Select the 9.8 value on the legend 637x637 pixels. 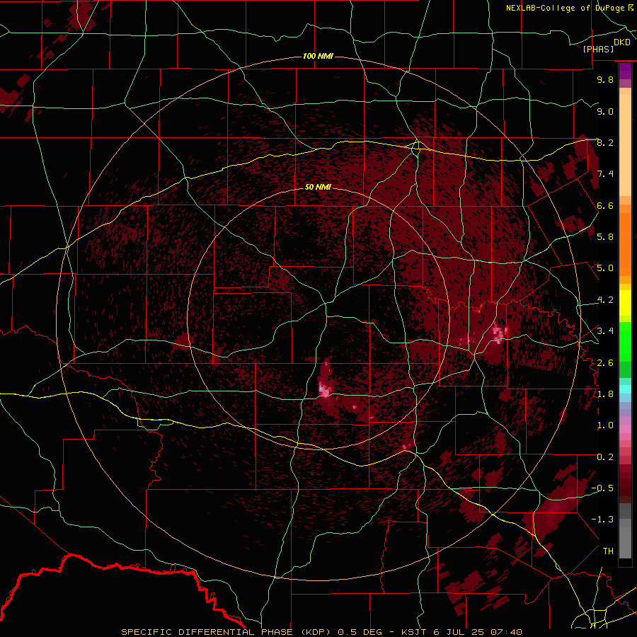(605, 79)
